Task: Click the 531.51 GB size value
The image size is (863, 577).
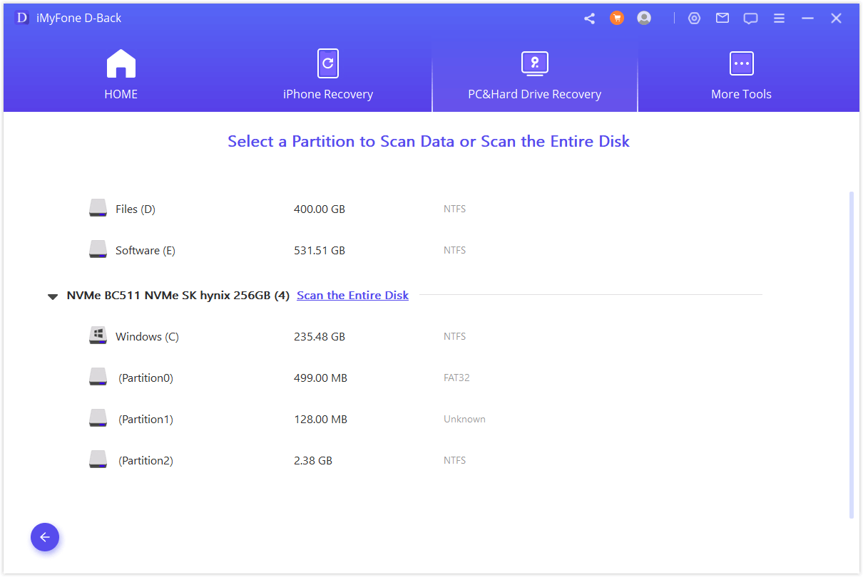Action: point(320,250)
